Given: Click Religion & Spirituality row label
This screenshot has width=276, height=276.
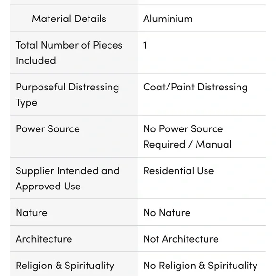Looking at the screenshot, I should click(65, 266).
